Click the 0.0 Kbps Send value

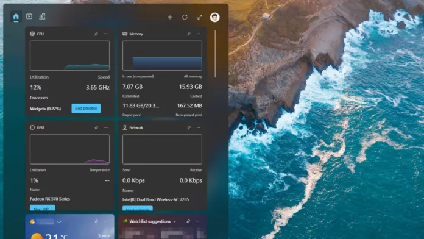click(x=133, y=180)
